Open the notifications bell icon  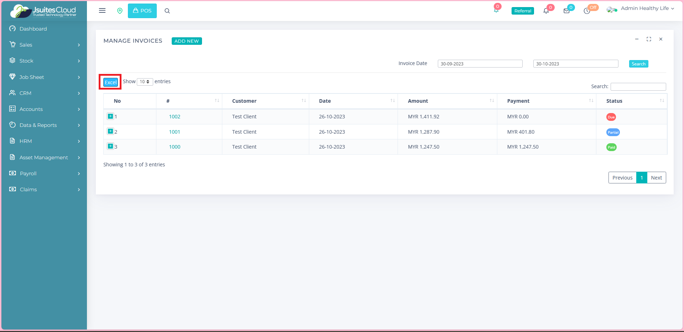click(546, 11)
